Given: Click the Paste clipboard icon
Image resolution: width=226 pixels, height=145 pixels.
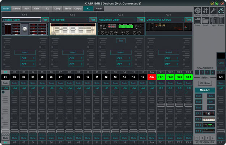Looking at the screenshot, I should click(x=221, y=21).
